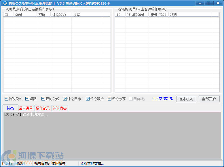Maximize the window
This screenshot has height=167, width=224.
tap(208, 3)
